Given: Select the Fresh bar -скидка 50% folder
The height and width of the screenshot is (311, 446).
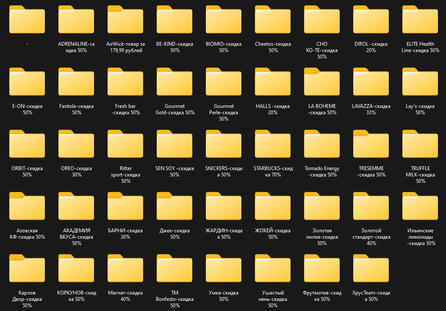Looking at the screenshot, I should pos(125,82).
